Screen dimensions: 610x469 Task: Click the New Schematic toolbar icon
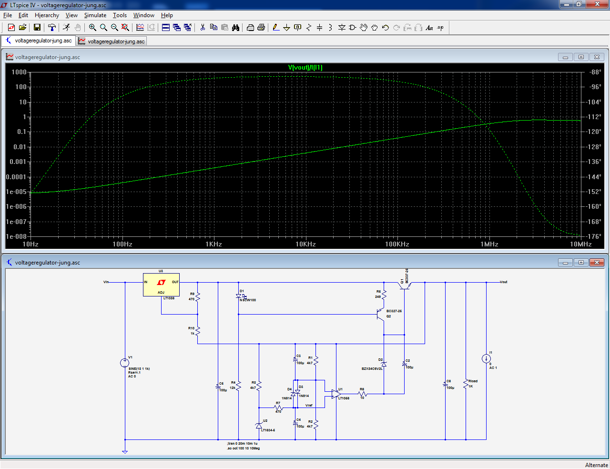pyautogui.click(x=11, y=28)
